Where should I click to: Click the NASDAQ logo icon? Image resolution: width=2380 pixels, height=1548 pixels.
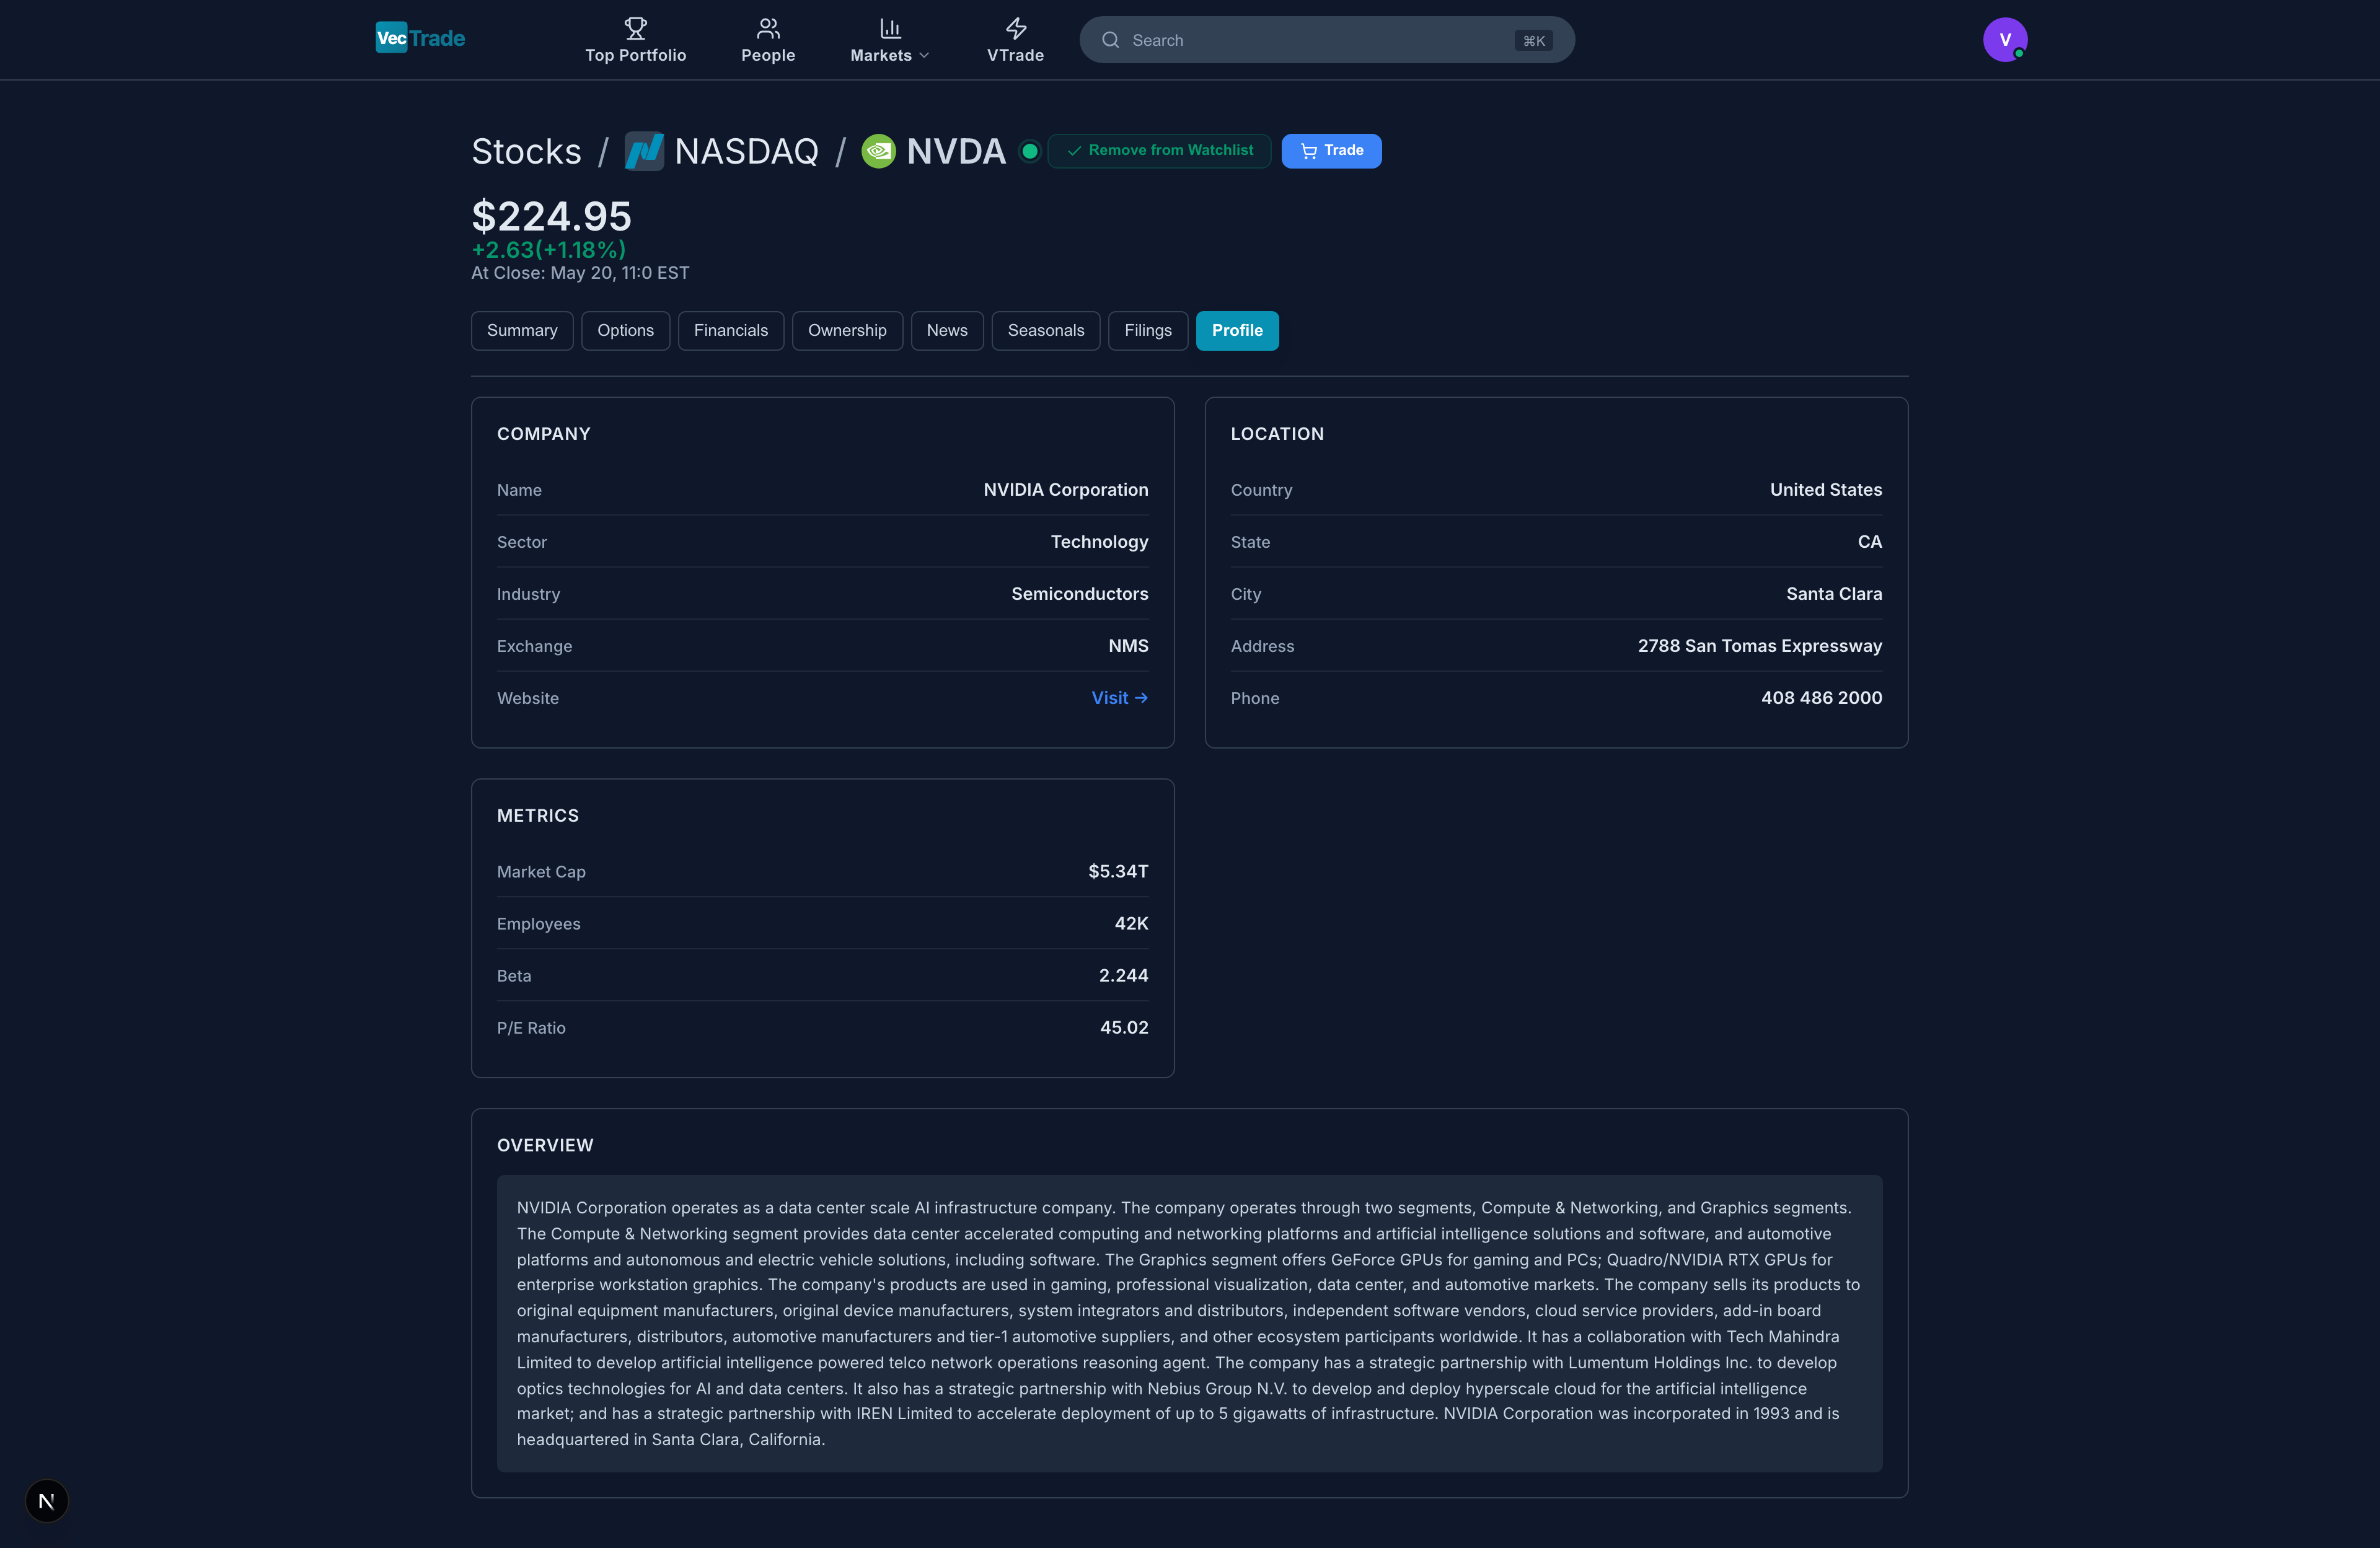(x=644, y=151)
